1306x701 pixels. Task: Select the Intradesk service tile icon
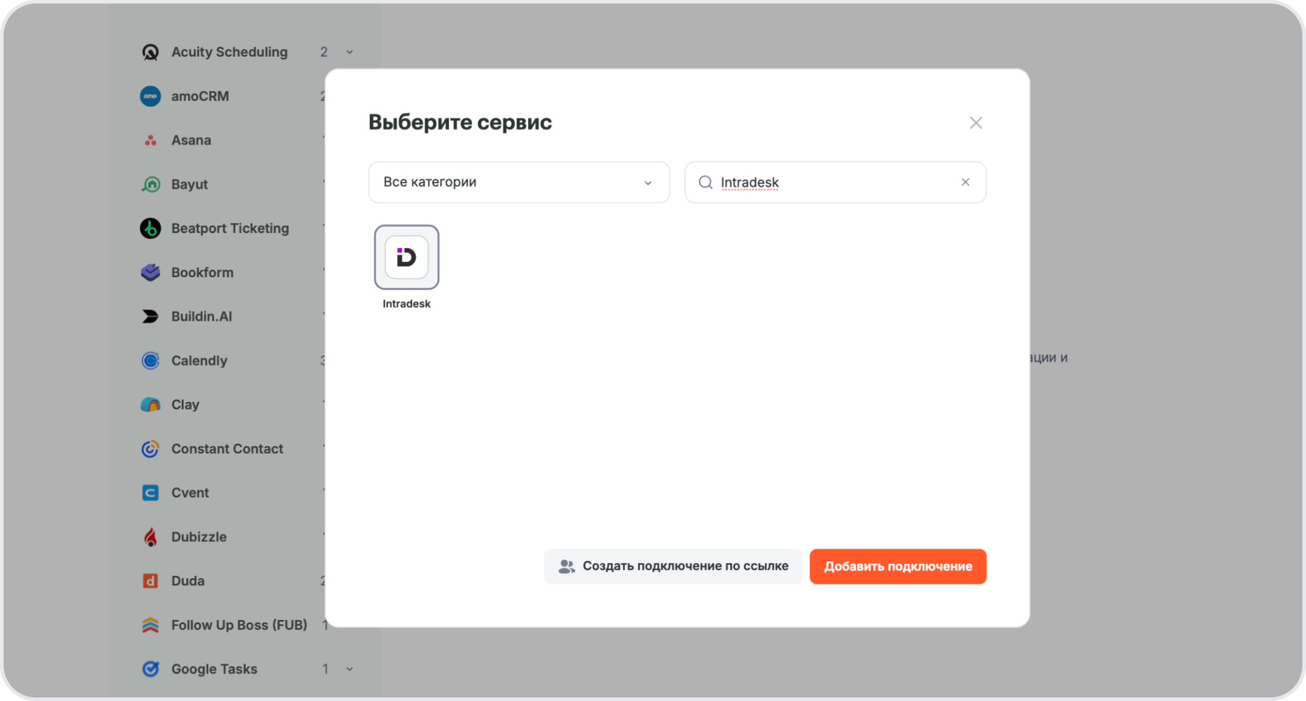pyautogui.click(x=406, y=257)
